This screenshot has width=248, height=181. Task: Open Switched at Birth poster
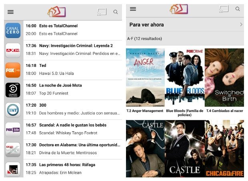[224, 78]
